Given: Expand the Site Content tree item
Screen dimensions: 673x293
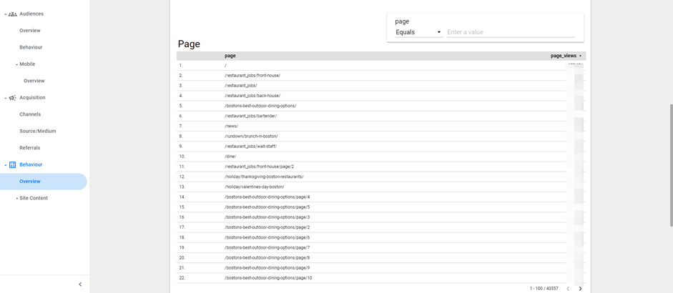Looking at the screenshot, I should 17,199.
